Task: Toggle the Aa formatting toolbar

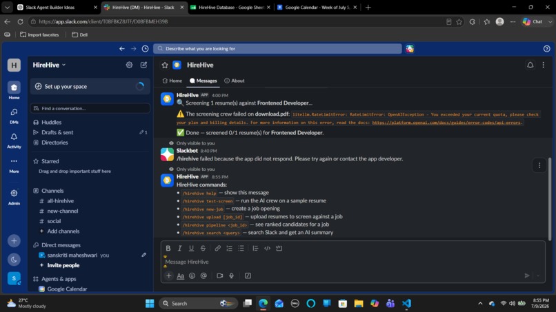Action: (181, 275)
